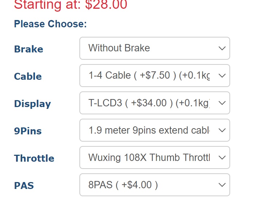Click the chevron arrow in Display selector
256x213 pixels.
point(222,103)
